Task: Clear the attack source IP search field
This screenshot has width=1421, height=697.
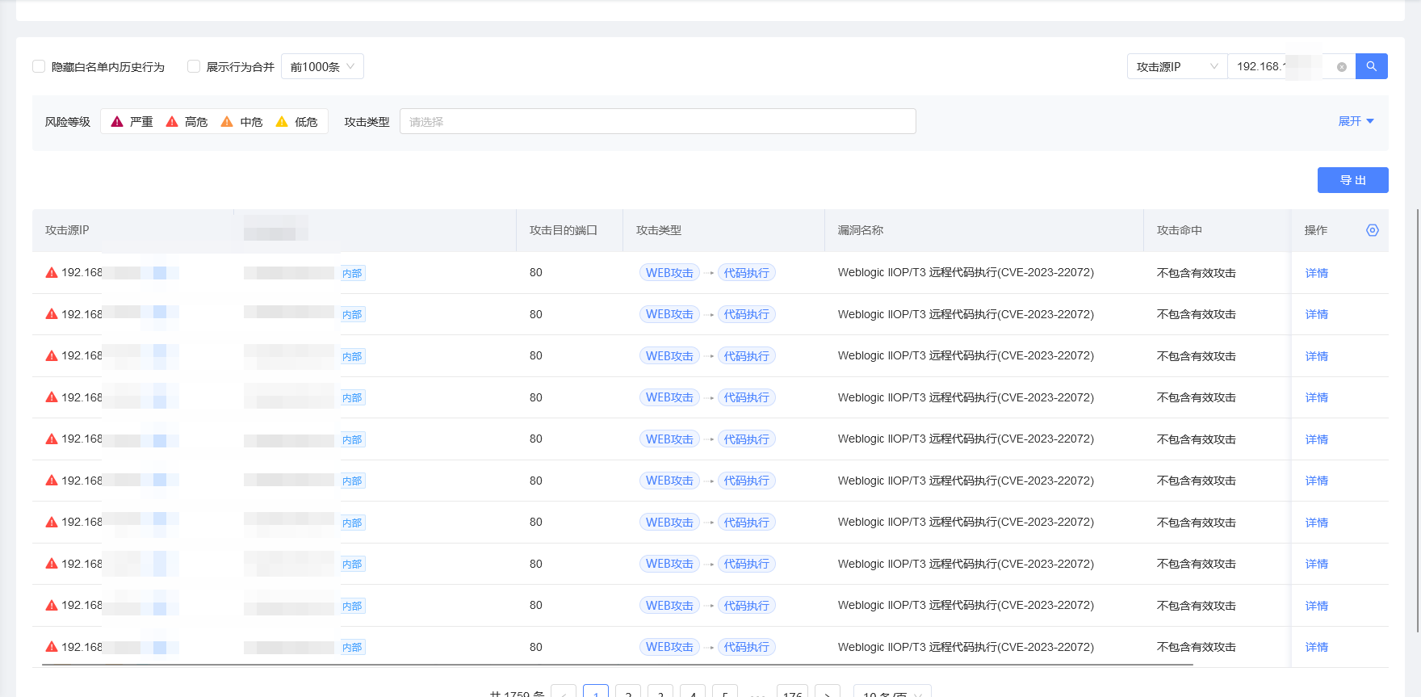Action: point(1342,67)
